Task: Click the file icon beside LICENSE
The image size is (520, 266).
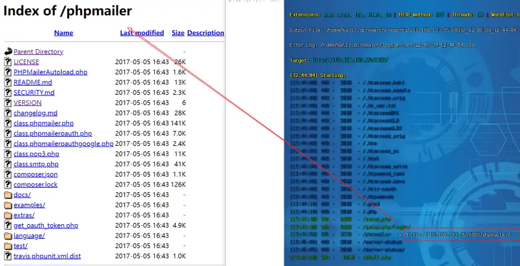Action: coord(8,62)
